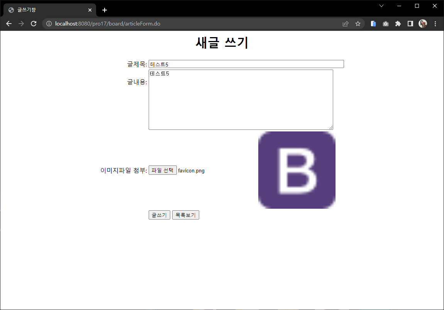
Task: Focus the 글제목 title input field
Action: point(246,64)
